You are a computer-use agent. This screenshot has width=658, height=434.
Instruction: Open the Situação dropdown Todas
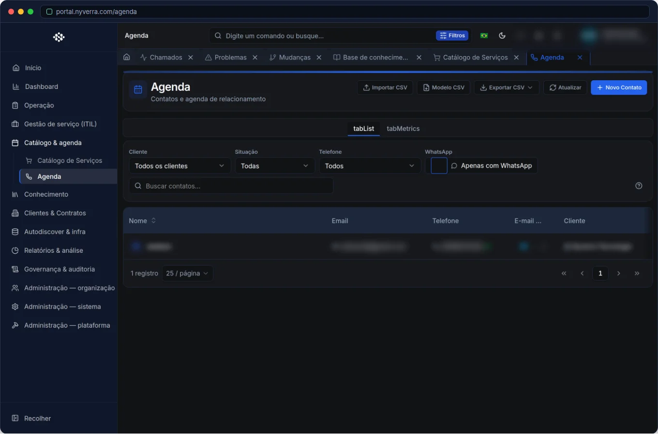[x=275, y=166]
